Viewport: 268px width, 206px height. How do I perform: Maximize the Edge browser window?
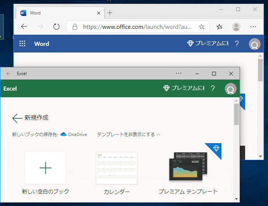coord(238,9)
